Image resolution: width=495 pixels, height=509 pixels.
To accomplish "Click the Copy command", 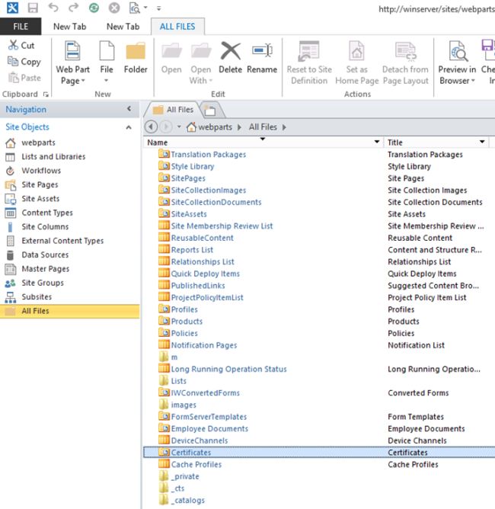I will pyautogui.click(x=24, y=62).
